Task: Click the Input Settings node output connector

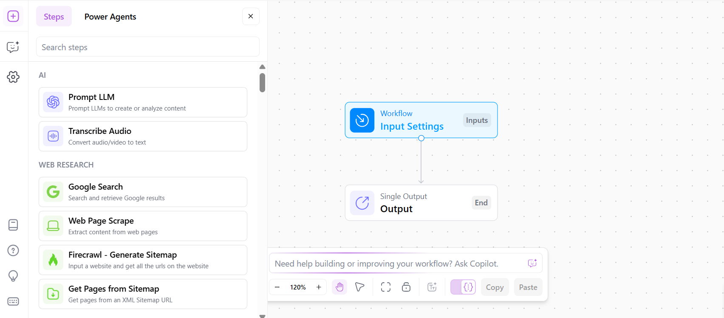Action: 421,138
